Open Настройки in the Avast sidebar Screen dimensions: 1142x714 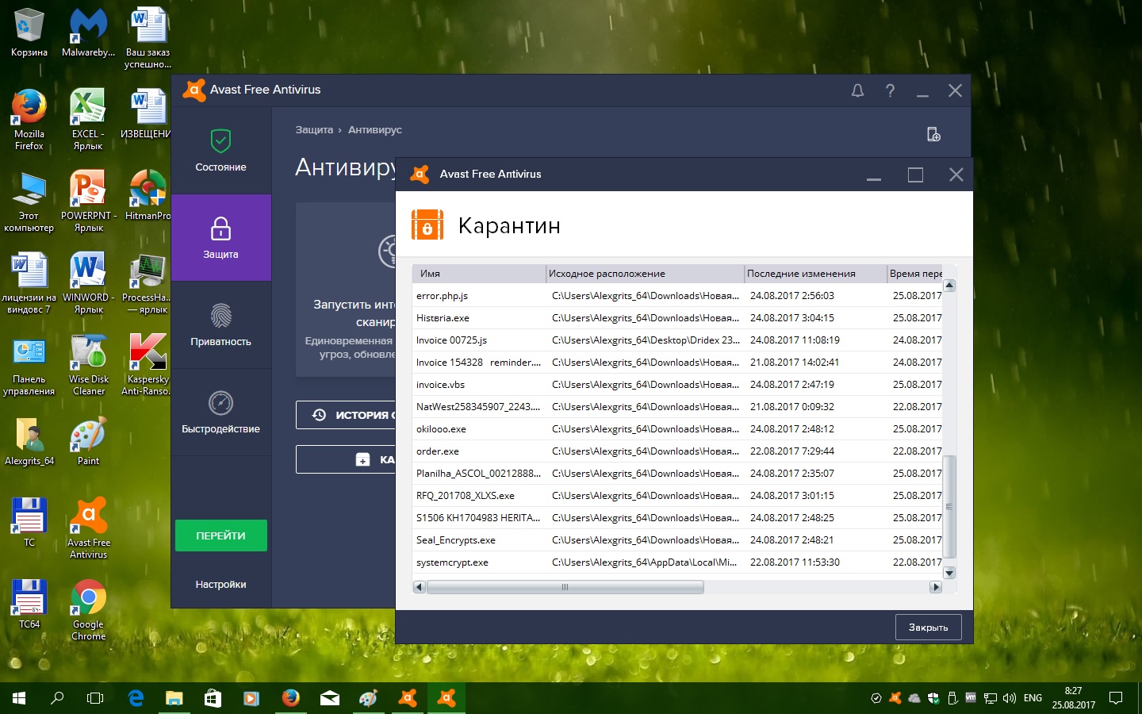click(221, 585)
